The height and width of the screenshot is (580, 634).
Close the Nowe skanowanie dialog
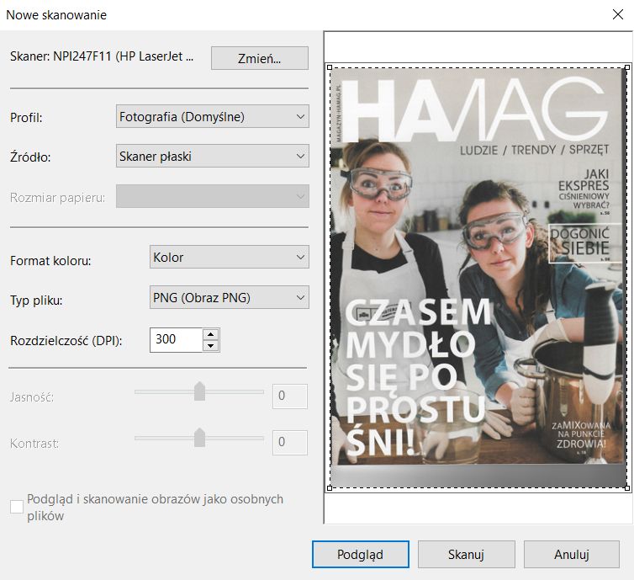click(618, 14)
